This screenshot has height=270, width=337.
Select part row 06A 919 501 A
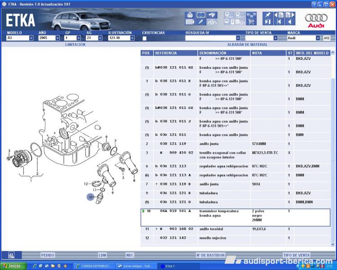point(235,217)
